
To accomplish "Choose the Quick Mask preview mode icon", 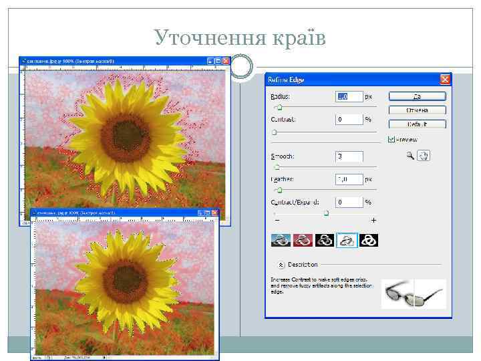I will (x=303, y=241).
